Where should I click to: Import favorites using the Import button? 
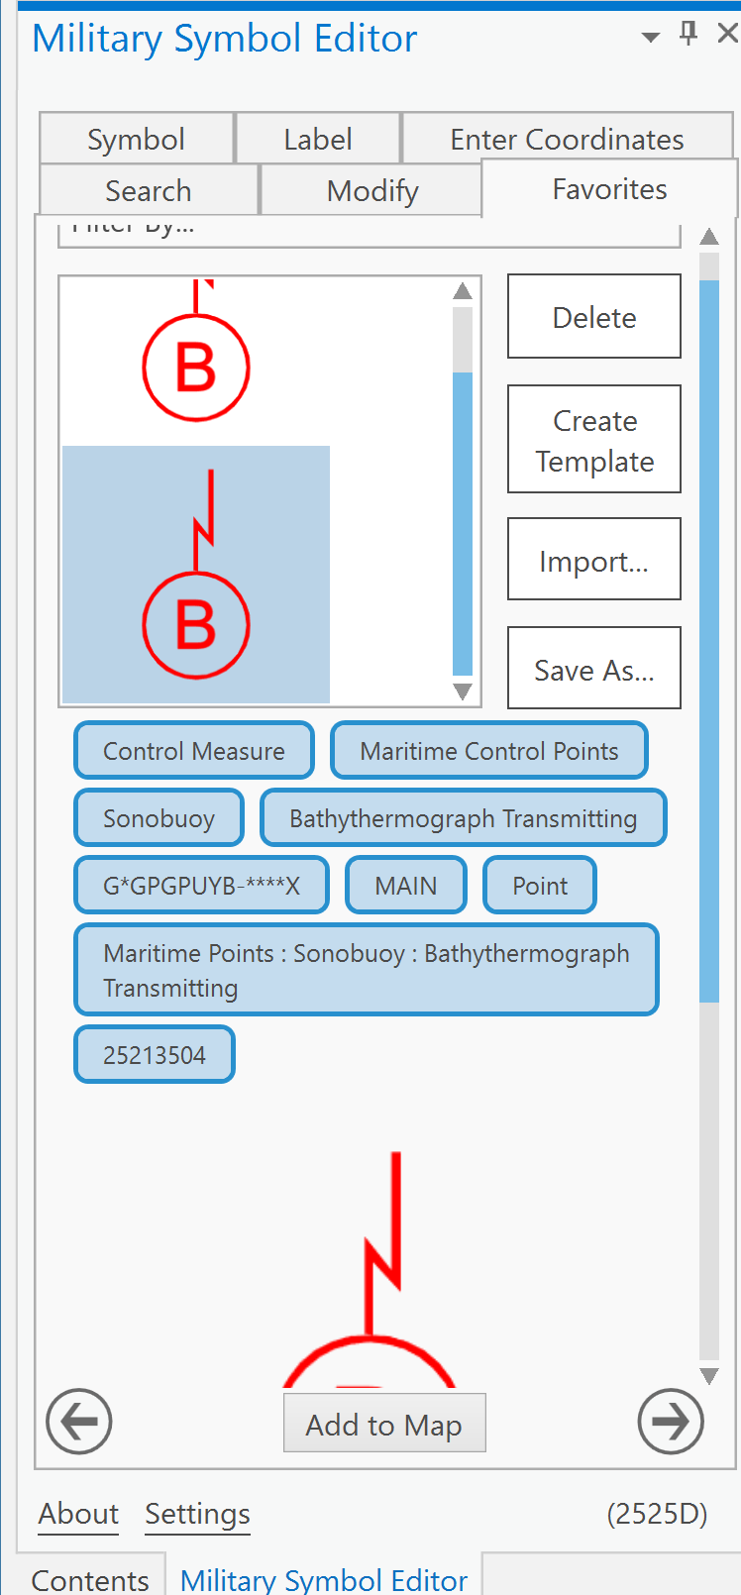[593, 559]
